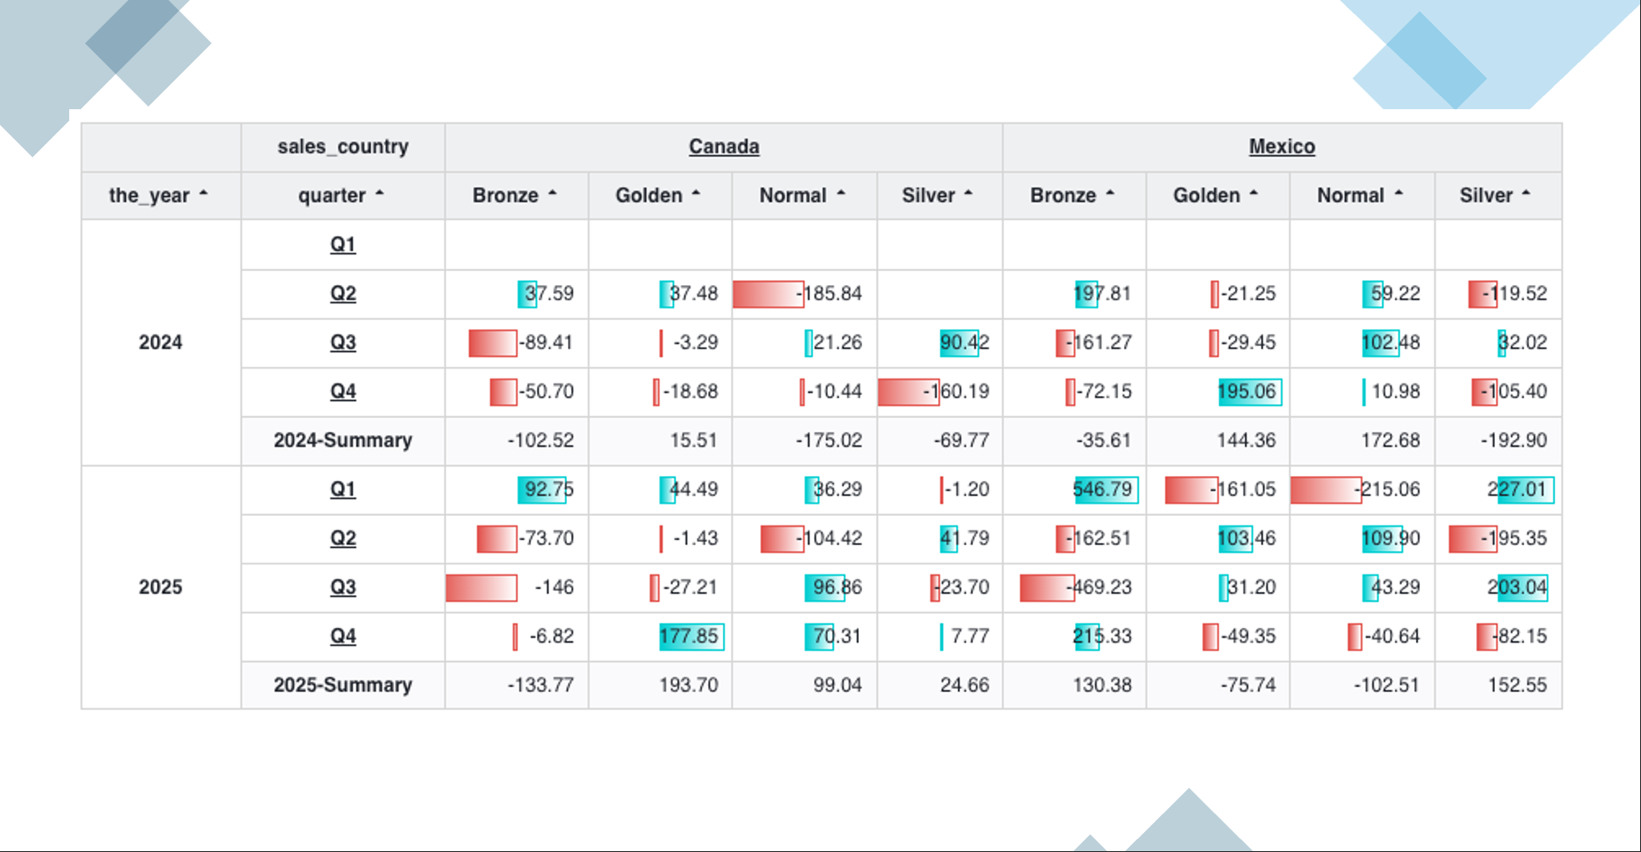Sort Canada Golden column using arrow
Screen dimensions: 1641x852
[x=695, y=193]
